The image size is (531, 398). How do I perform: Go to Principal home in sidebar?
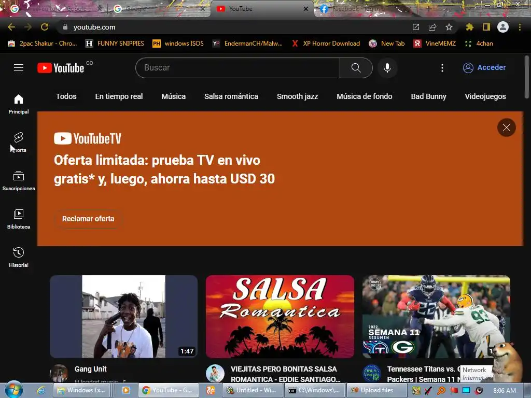point(19,104)
